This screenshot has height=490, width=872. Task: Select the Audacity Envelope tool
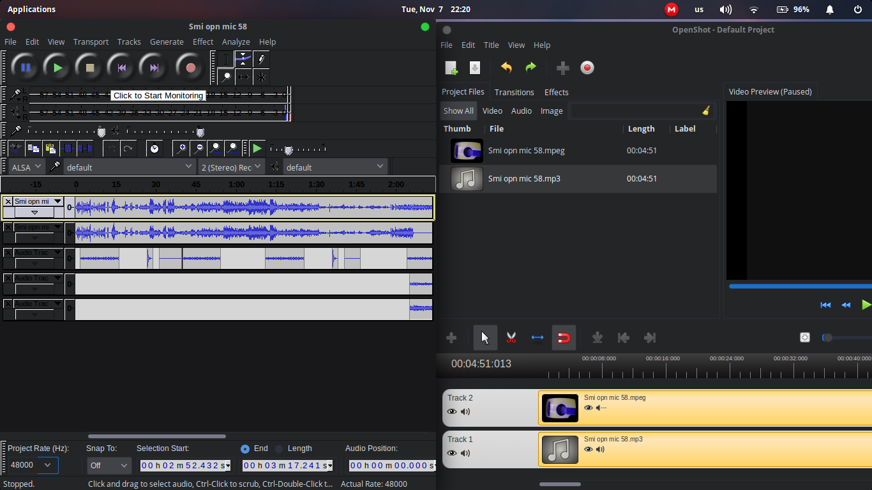tap(243, 59)
